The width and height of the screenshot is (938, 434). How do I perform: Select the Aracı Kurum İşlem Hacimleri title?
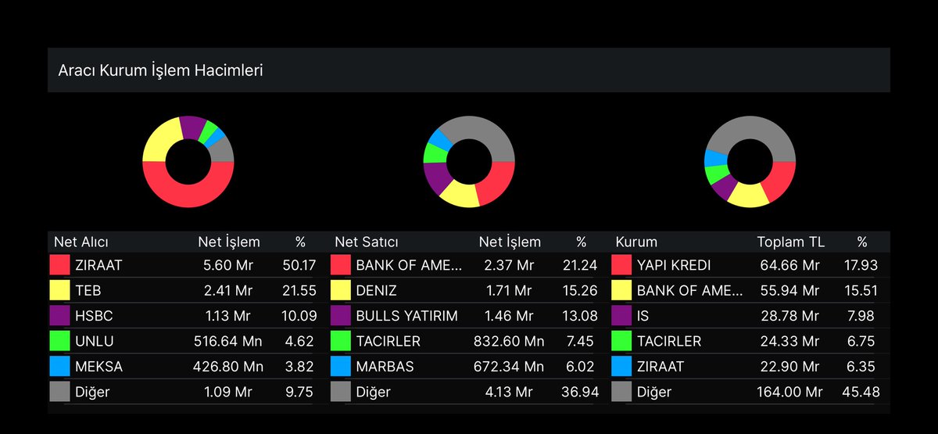point(160,70)
